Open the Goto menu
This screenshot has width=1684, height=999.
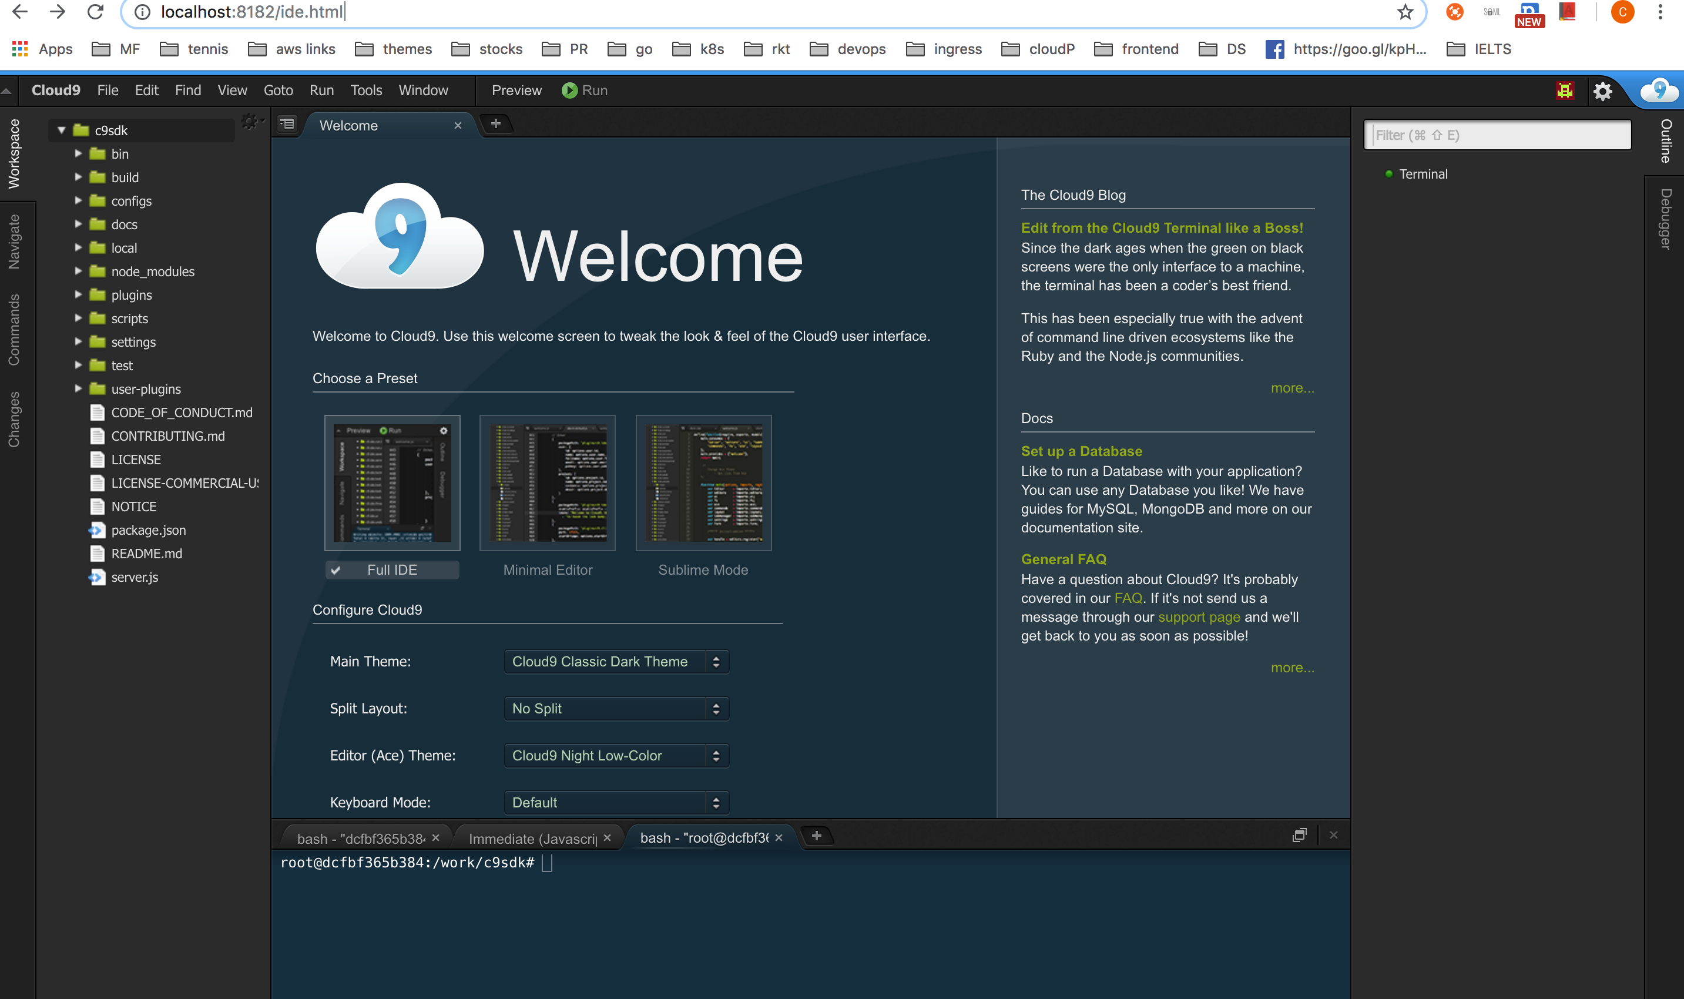(x=278, y=90)
